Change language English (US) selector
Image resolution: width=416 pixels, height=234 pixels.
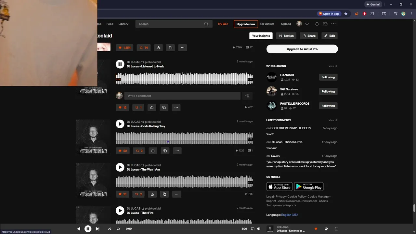tap(289, 215)
